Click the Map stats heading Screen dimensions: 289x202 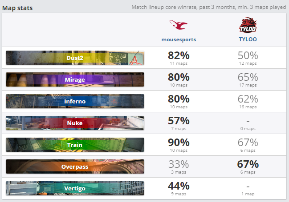[x=17, y=8]
